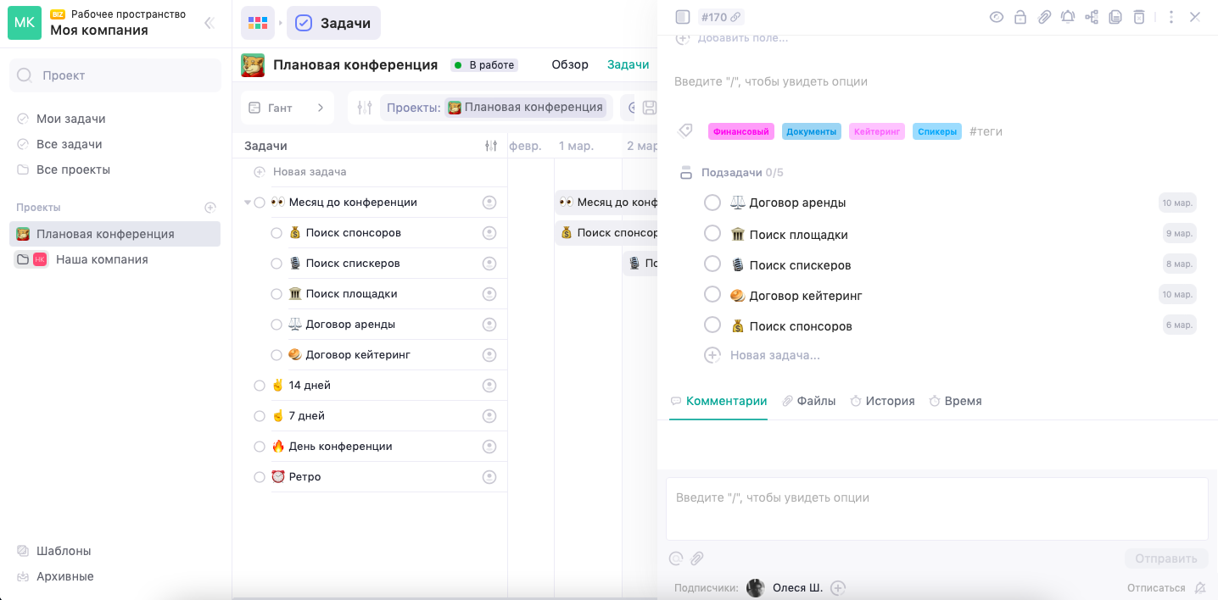Click the Отписаться link

(x=1155, y=587)
